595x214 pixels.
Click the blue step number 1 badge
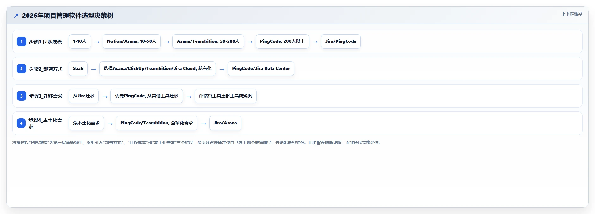(x=22, y=41)
